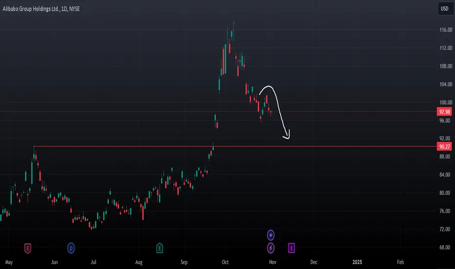This screenshot has width=455, height=269.
Task: Click the red E earnings marker in May
Action: click(27, 248)
